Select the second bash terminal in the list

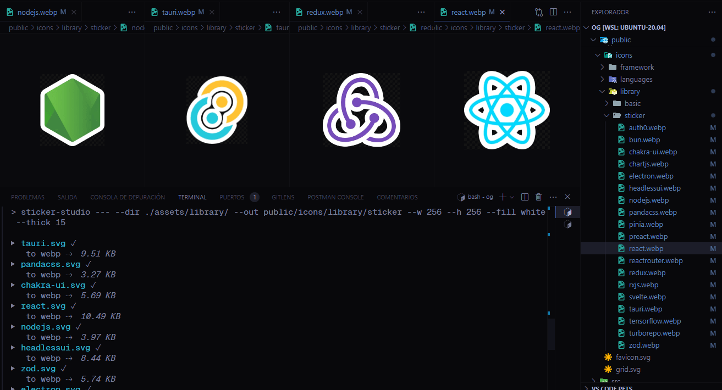pos(568,225)
